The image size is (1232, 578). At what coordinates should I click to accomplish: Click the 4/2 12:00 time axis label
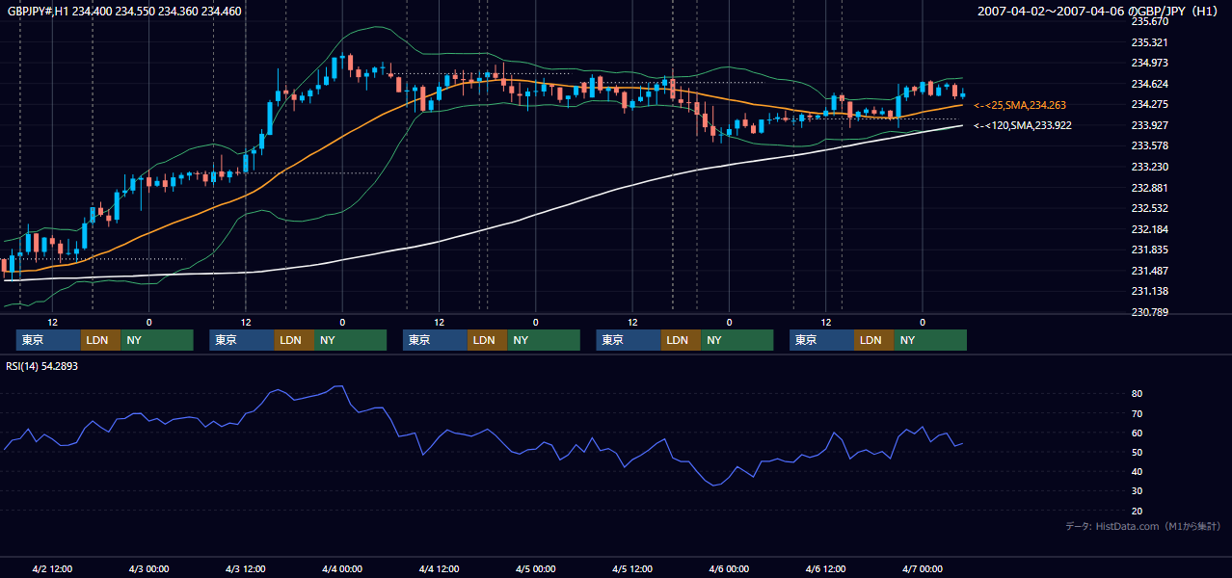point(53,568)
